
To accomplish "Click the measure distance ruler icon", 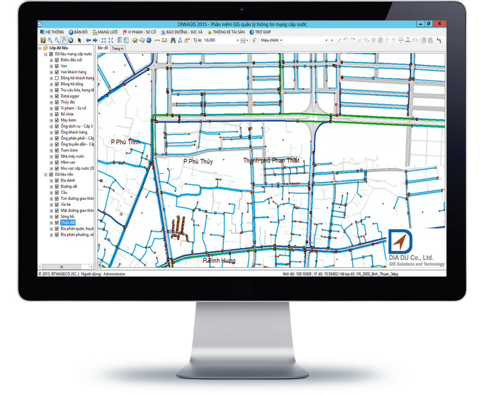I will pos(157,40).
